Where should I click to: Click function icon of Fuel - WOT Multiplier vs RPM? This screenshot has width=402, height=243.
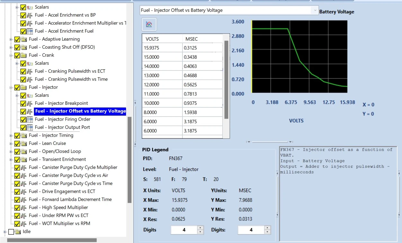[24, 223]
